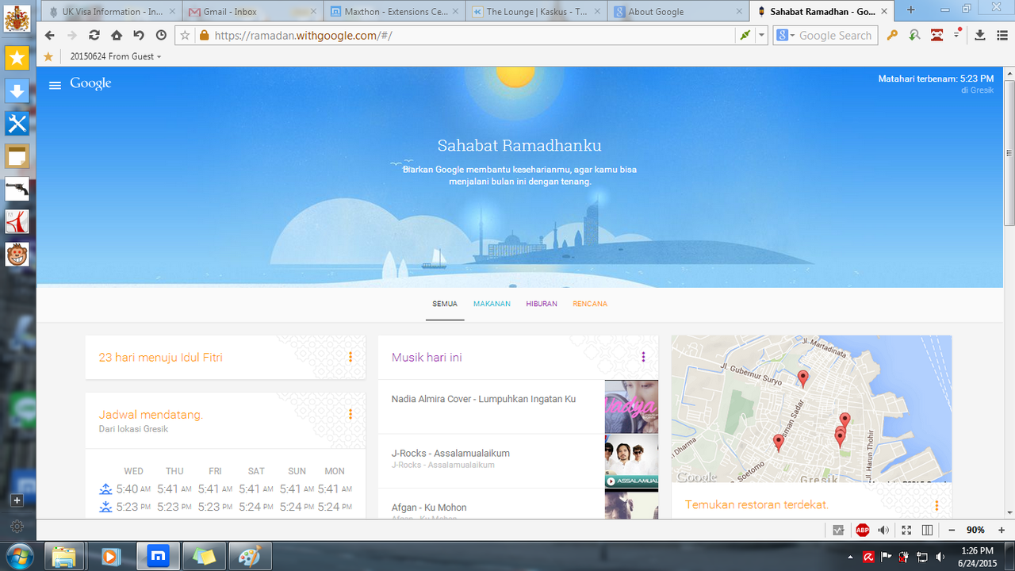Screen dimensions: 1015x571
Task: Toggle Adblock Plus ABP status icon
Action: pyautogui.click(x=862, y=530)
